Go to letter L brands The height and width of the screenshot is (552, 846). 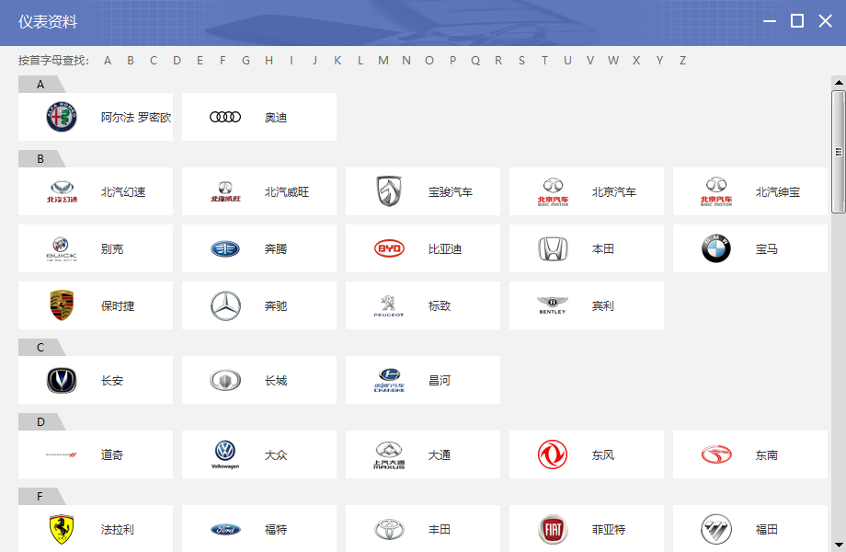tap(360, 61)
